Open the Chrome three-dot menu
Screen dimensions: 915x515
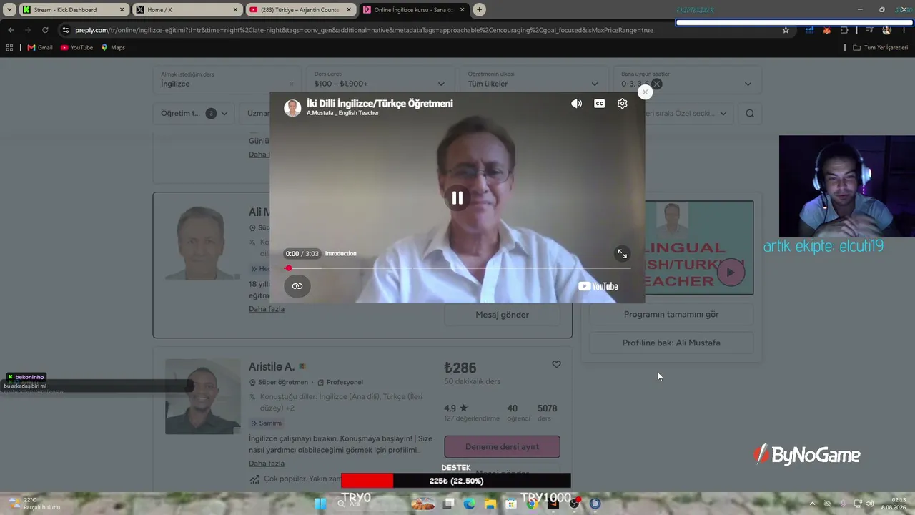point(904,30)
